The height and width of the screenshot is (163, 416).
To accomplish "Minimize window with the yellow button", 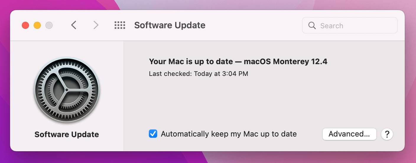I will click(x=37, y=25).
